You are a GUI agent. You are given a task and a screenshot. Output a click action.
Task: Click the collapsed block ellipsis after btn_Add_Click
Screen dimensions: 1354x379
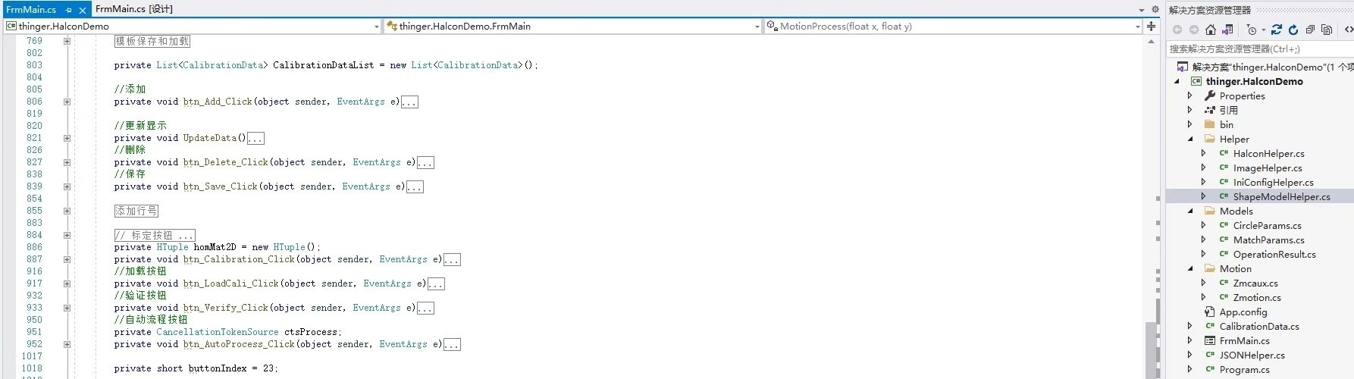(x=409, y=102)
